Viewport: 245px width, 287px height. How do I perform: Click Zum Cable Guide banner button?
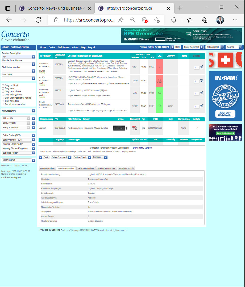click(226, 133)
